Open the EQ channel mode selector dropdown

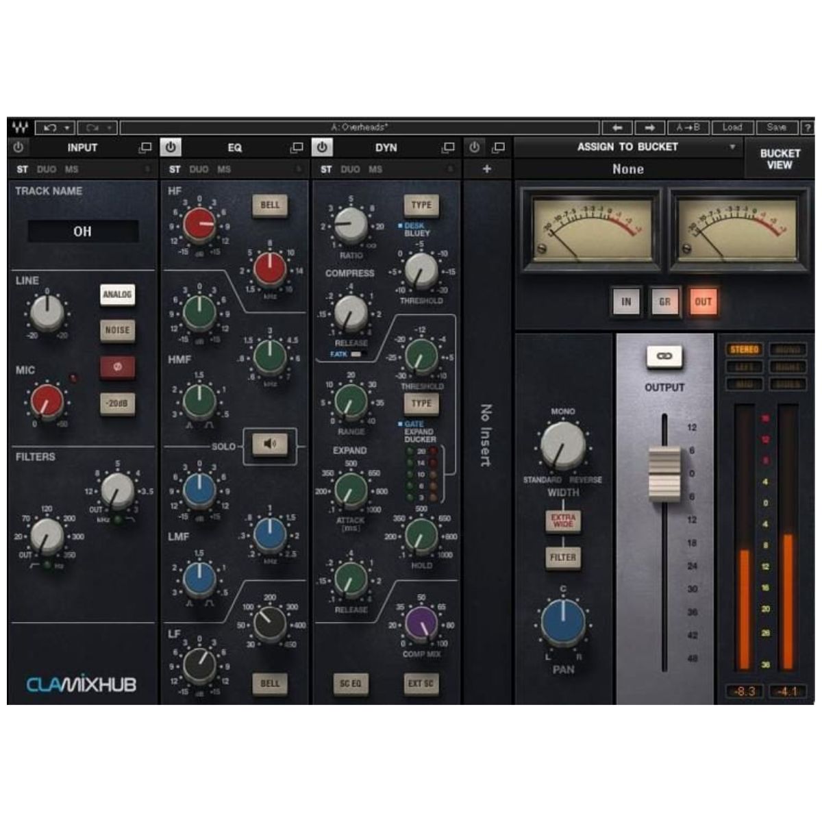(x=299, y=169)
